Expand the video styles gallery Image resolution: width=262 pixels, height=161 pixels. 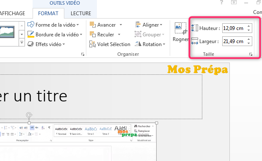(22, 43)
